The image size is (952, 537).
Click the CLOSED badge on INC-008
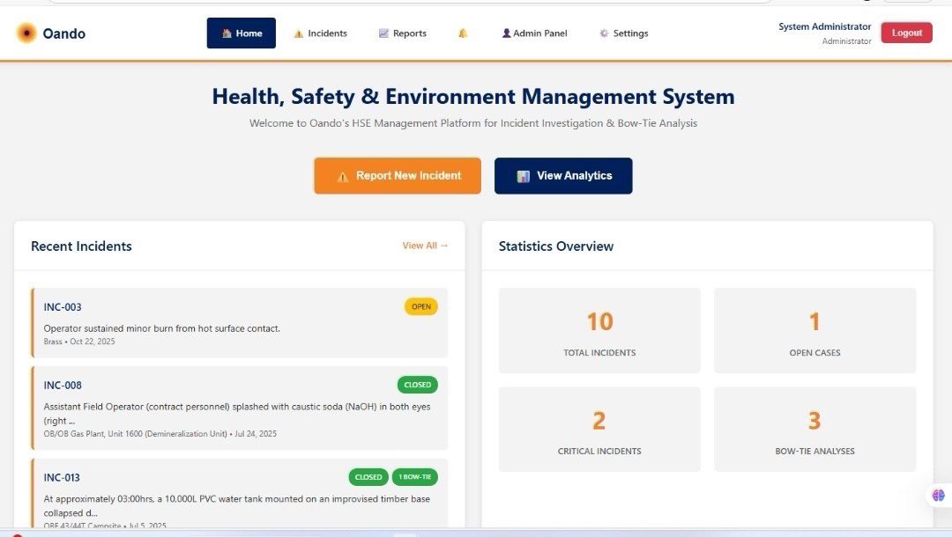417,385
